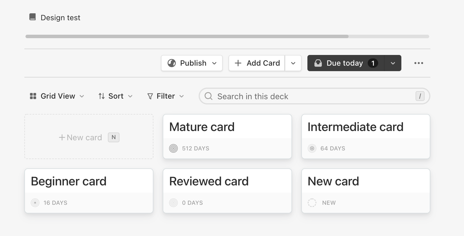Start the Due today review
Image resolution: width=464 pixels, height=236 pixels.
click(346, 63)
